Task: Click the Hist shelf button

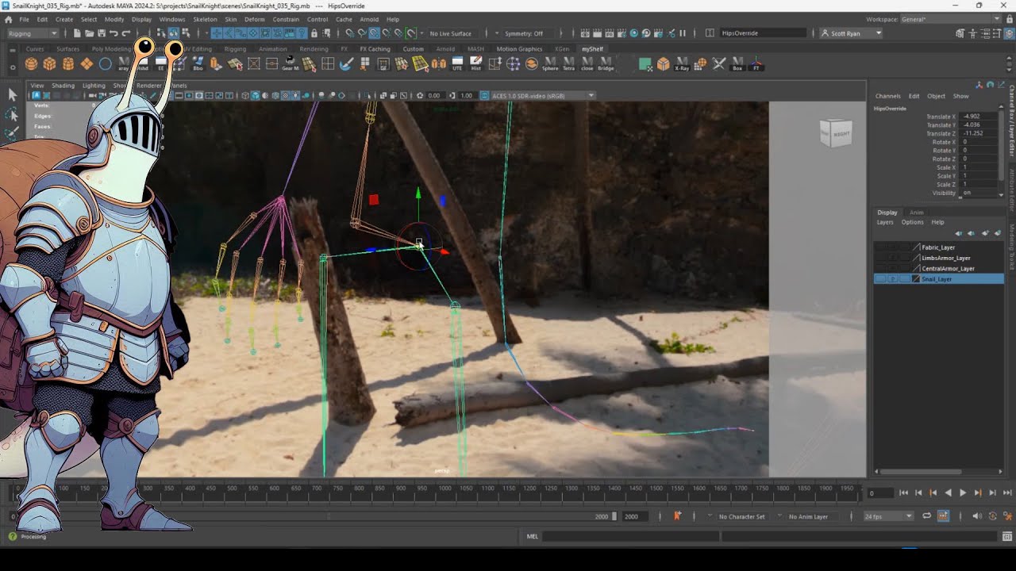Action: click(x=476, y=64)
